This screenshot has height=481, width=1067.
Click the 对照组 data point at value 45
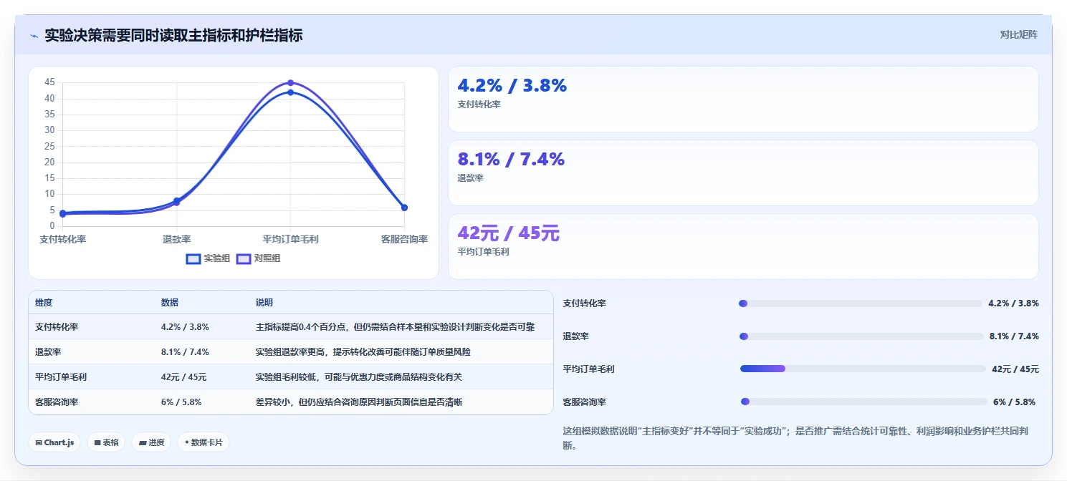[290, 83]
